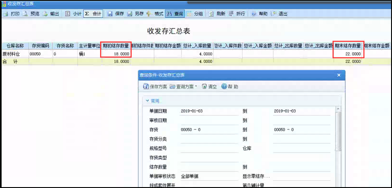Viewport: 392px width, 188px height.
Task: Click the 仓库 input field
Action: [302, 148]
